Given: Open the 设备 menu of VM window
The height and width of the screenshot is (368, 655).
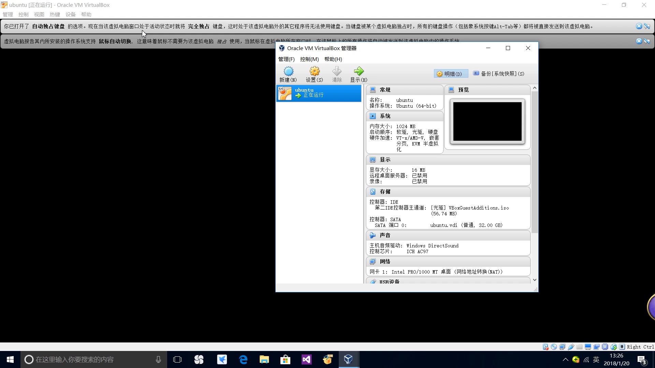Looking at the screenshot, I should (x=71, y=14).
